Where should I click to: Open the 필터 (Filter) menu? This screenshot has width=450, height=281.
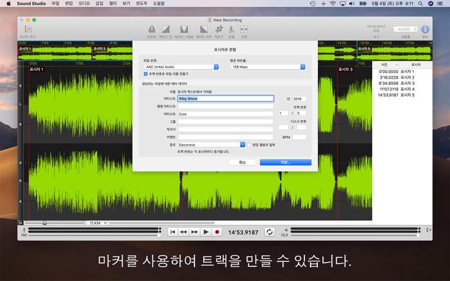coord(113,3)
